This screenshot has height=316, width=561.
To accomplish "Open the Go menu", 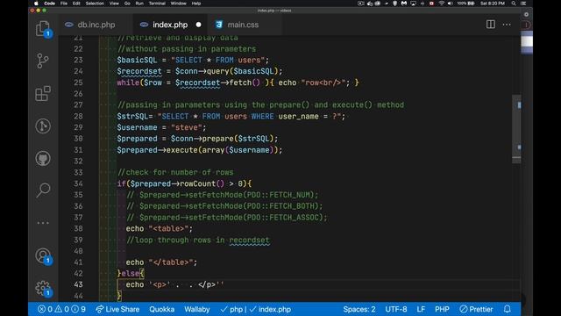I will 127,4.
